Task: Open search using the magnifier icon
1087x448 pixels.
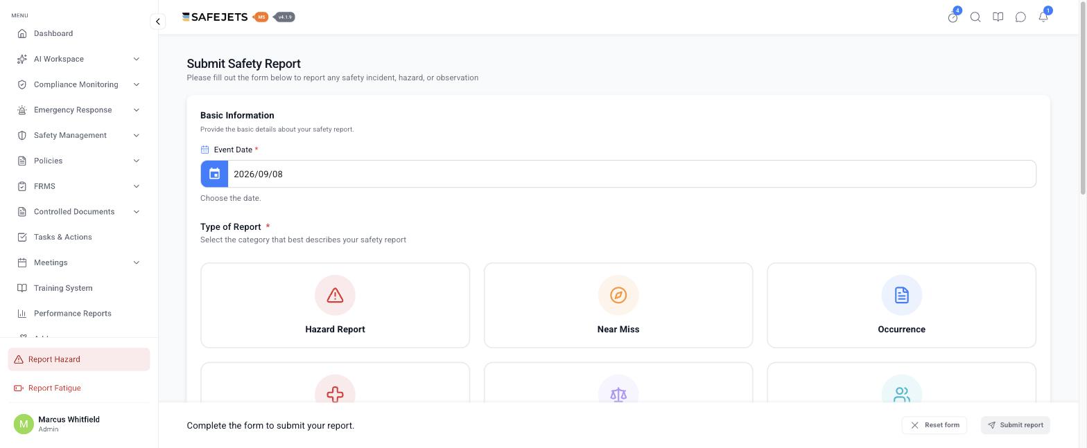Action: point(975,17)
